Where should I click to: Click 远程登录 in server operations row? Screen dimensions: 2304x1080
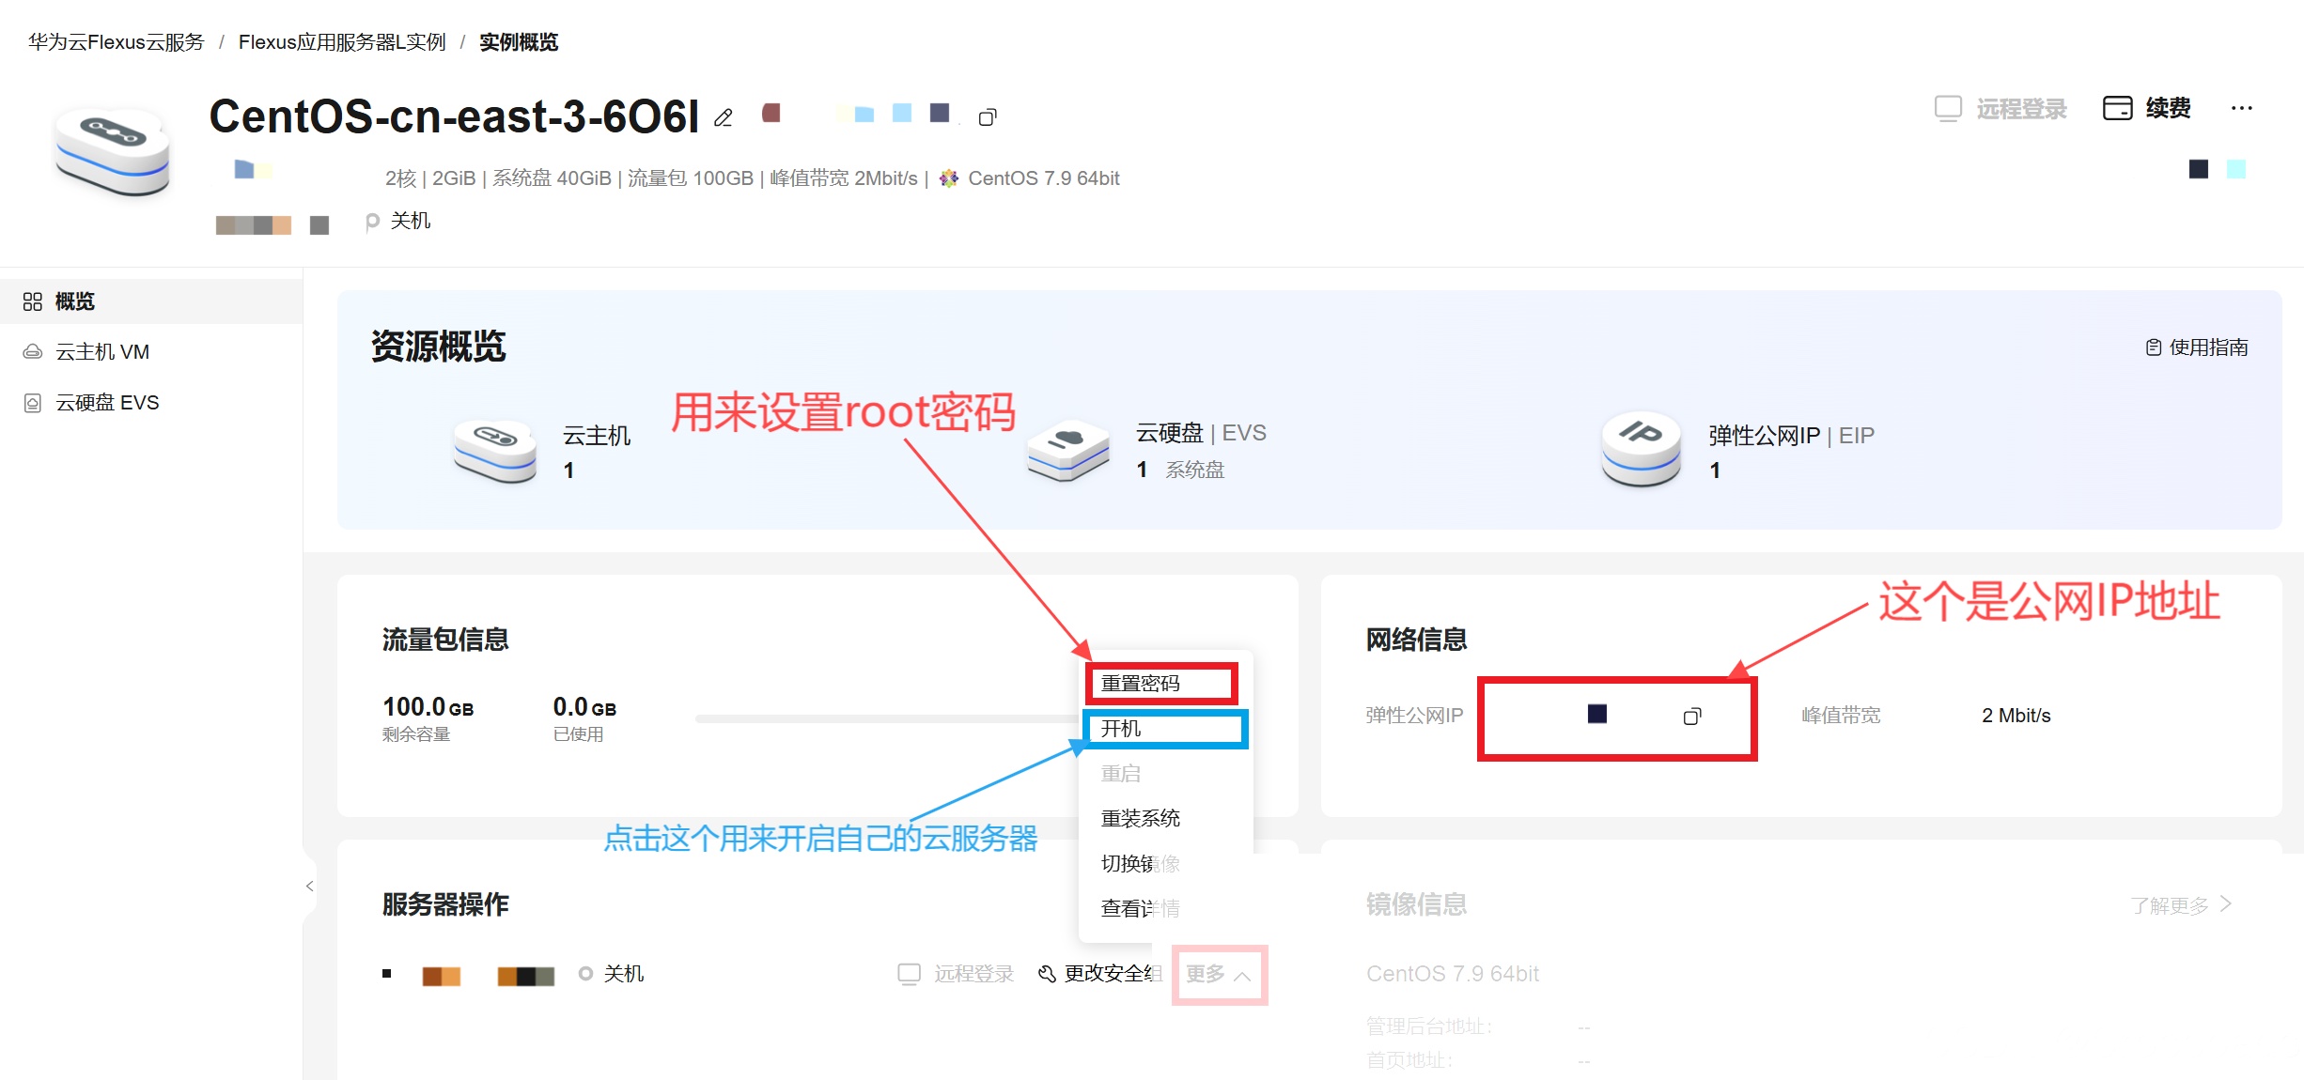coord(973,974)
